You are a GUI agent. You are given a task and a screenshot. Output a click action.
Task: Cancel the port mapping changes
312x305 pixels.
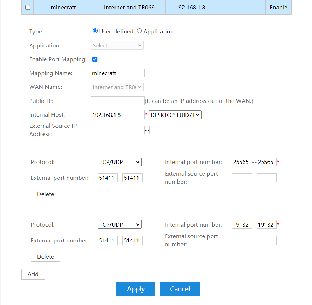pyautogui.click(x=180, y=289)
